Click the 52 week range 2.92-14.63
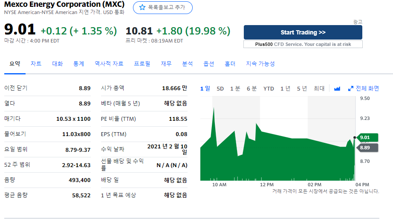The height and width of the screenshot is (219, 393). [76, 165]
